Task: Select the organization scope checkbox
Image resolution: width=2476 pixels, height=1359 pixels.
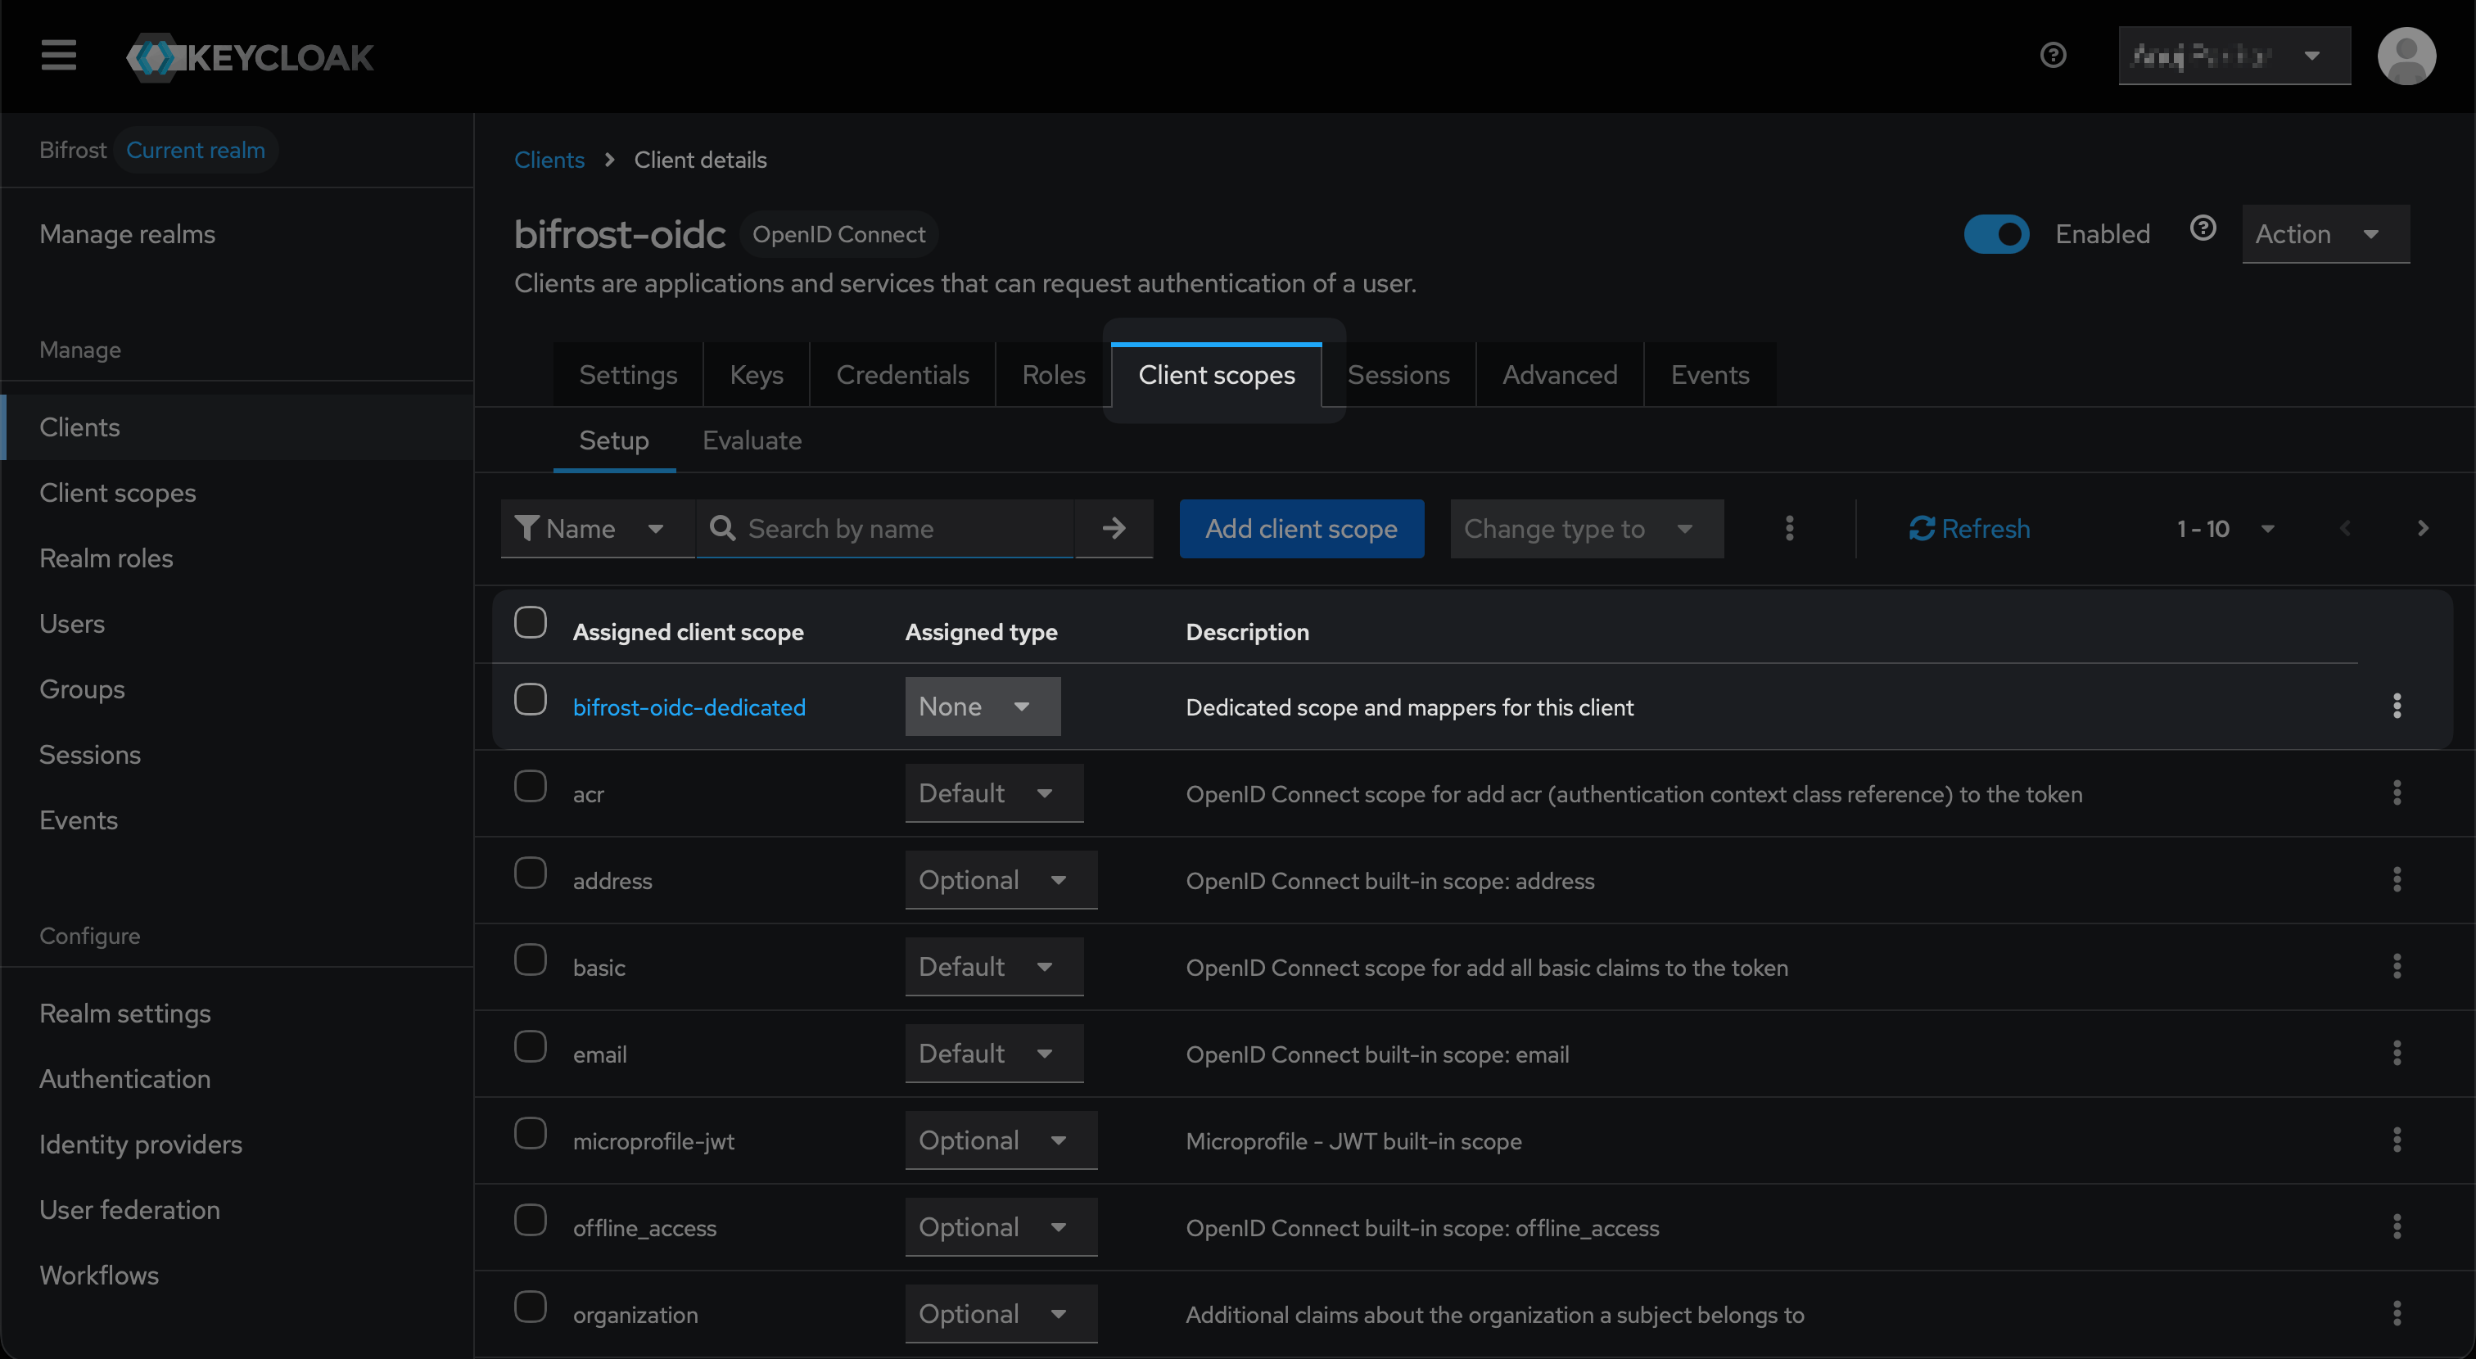Action: (x=530, y=1306)
